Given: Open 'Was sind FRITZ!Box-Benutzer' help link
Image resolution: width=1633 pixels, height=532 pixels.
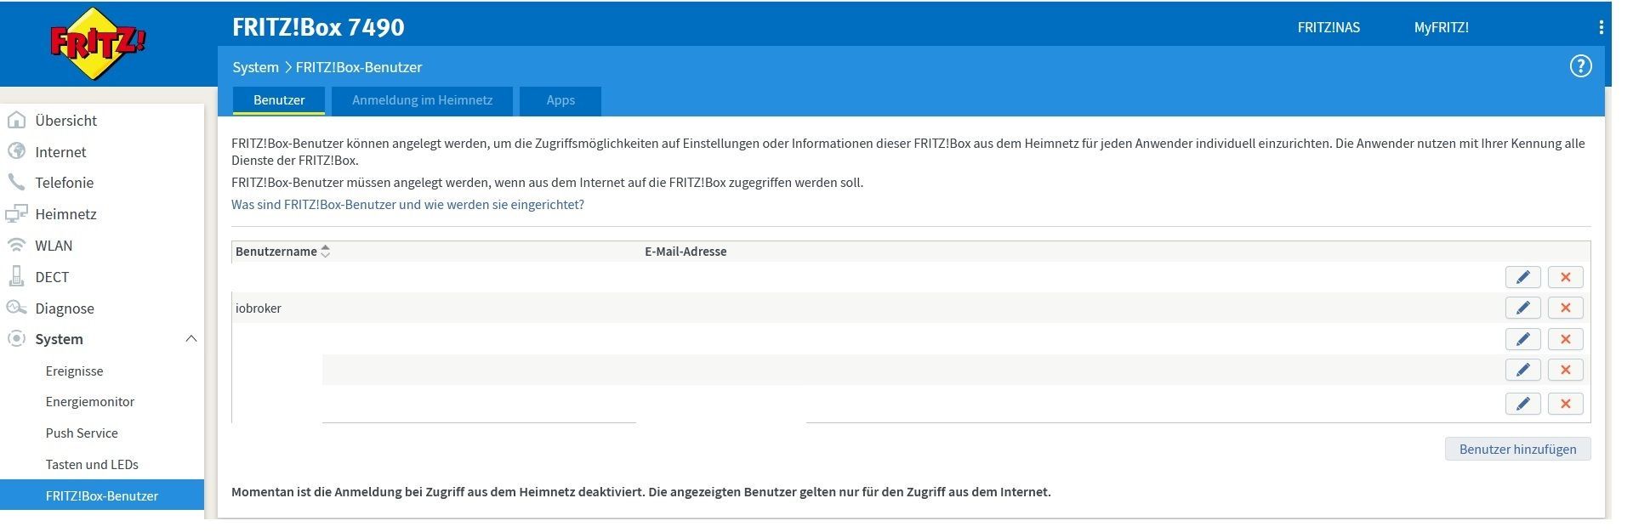Looking at the screenshot, I should pyautogui.click(x=407, y=204).
